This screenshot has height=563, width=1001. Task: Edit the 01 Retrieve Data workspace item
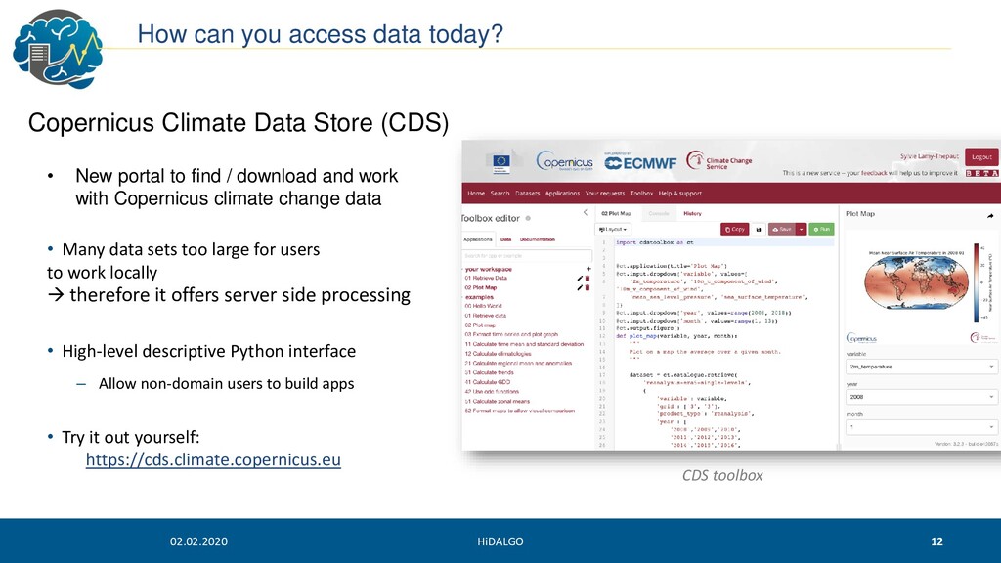[580, 279]
